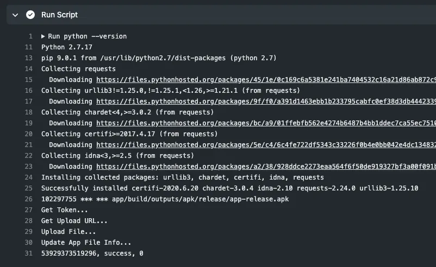Image resolution: width=436 pixels, height=267 pixels.
Task: Click line number 16
Action: click(29, 91)
